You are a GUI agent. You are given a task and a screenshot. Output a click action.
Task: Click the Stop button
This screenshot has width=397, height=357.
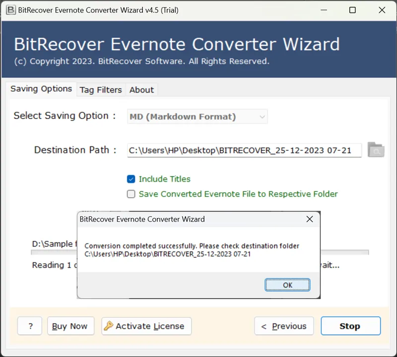pyautogui.click(x=351, y=326)
